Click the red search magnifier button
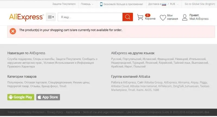Image resolution: width=217 pixels, height=117 pixels. click(127, 17)
